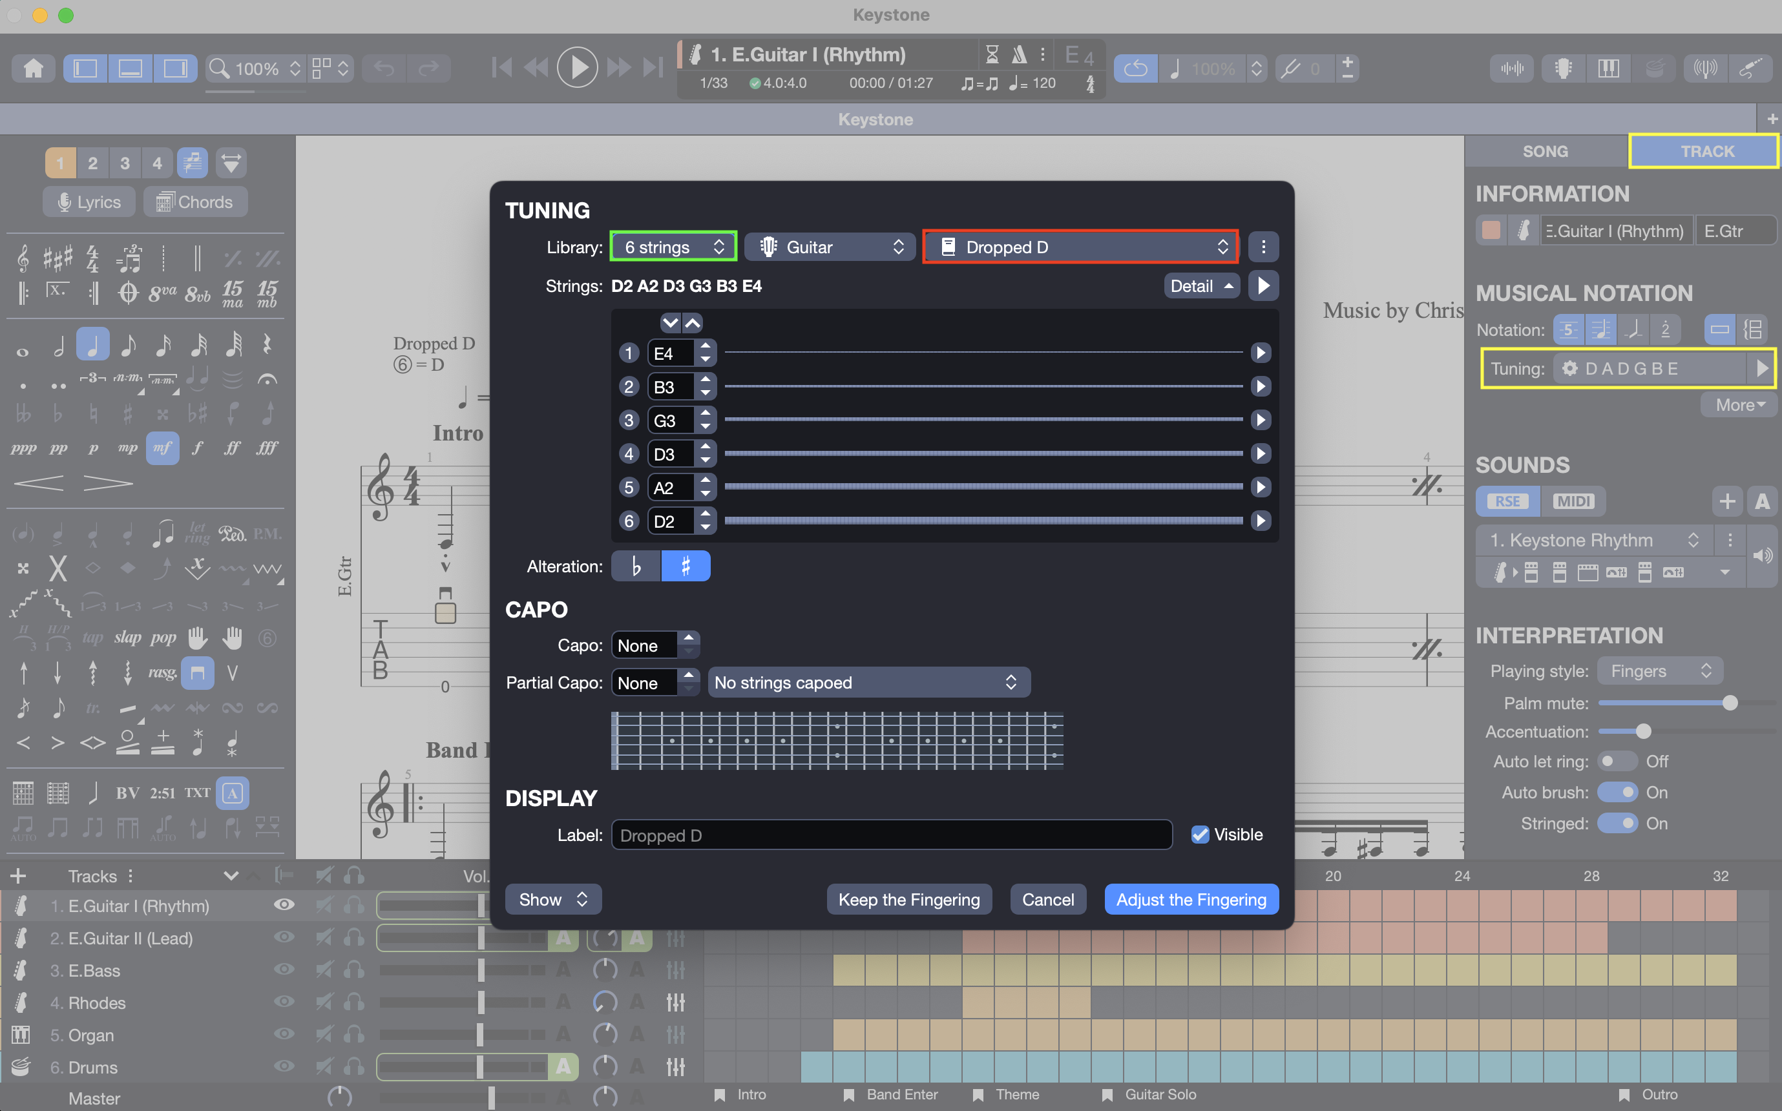The height and width of the screenshot is (1111, 1782).
Task: Select the flat alteration
Action: pos(636,566)
